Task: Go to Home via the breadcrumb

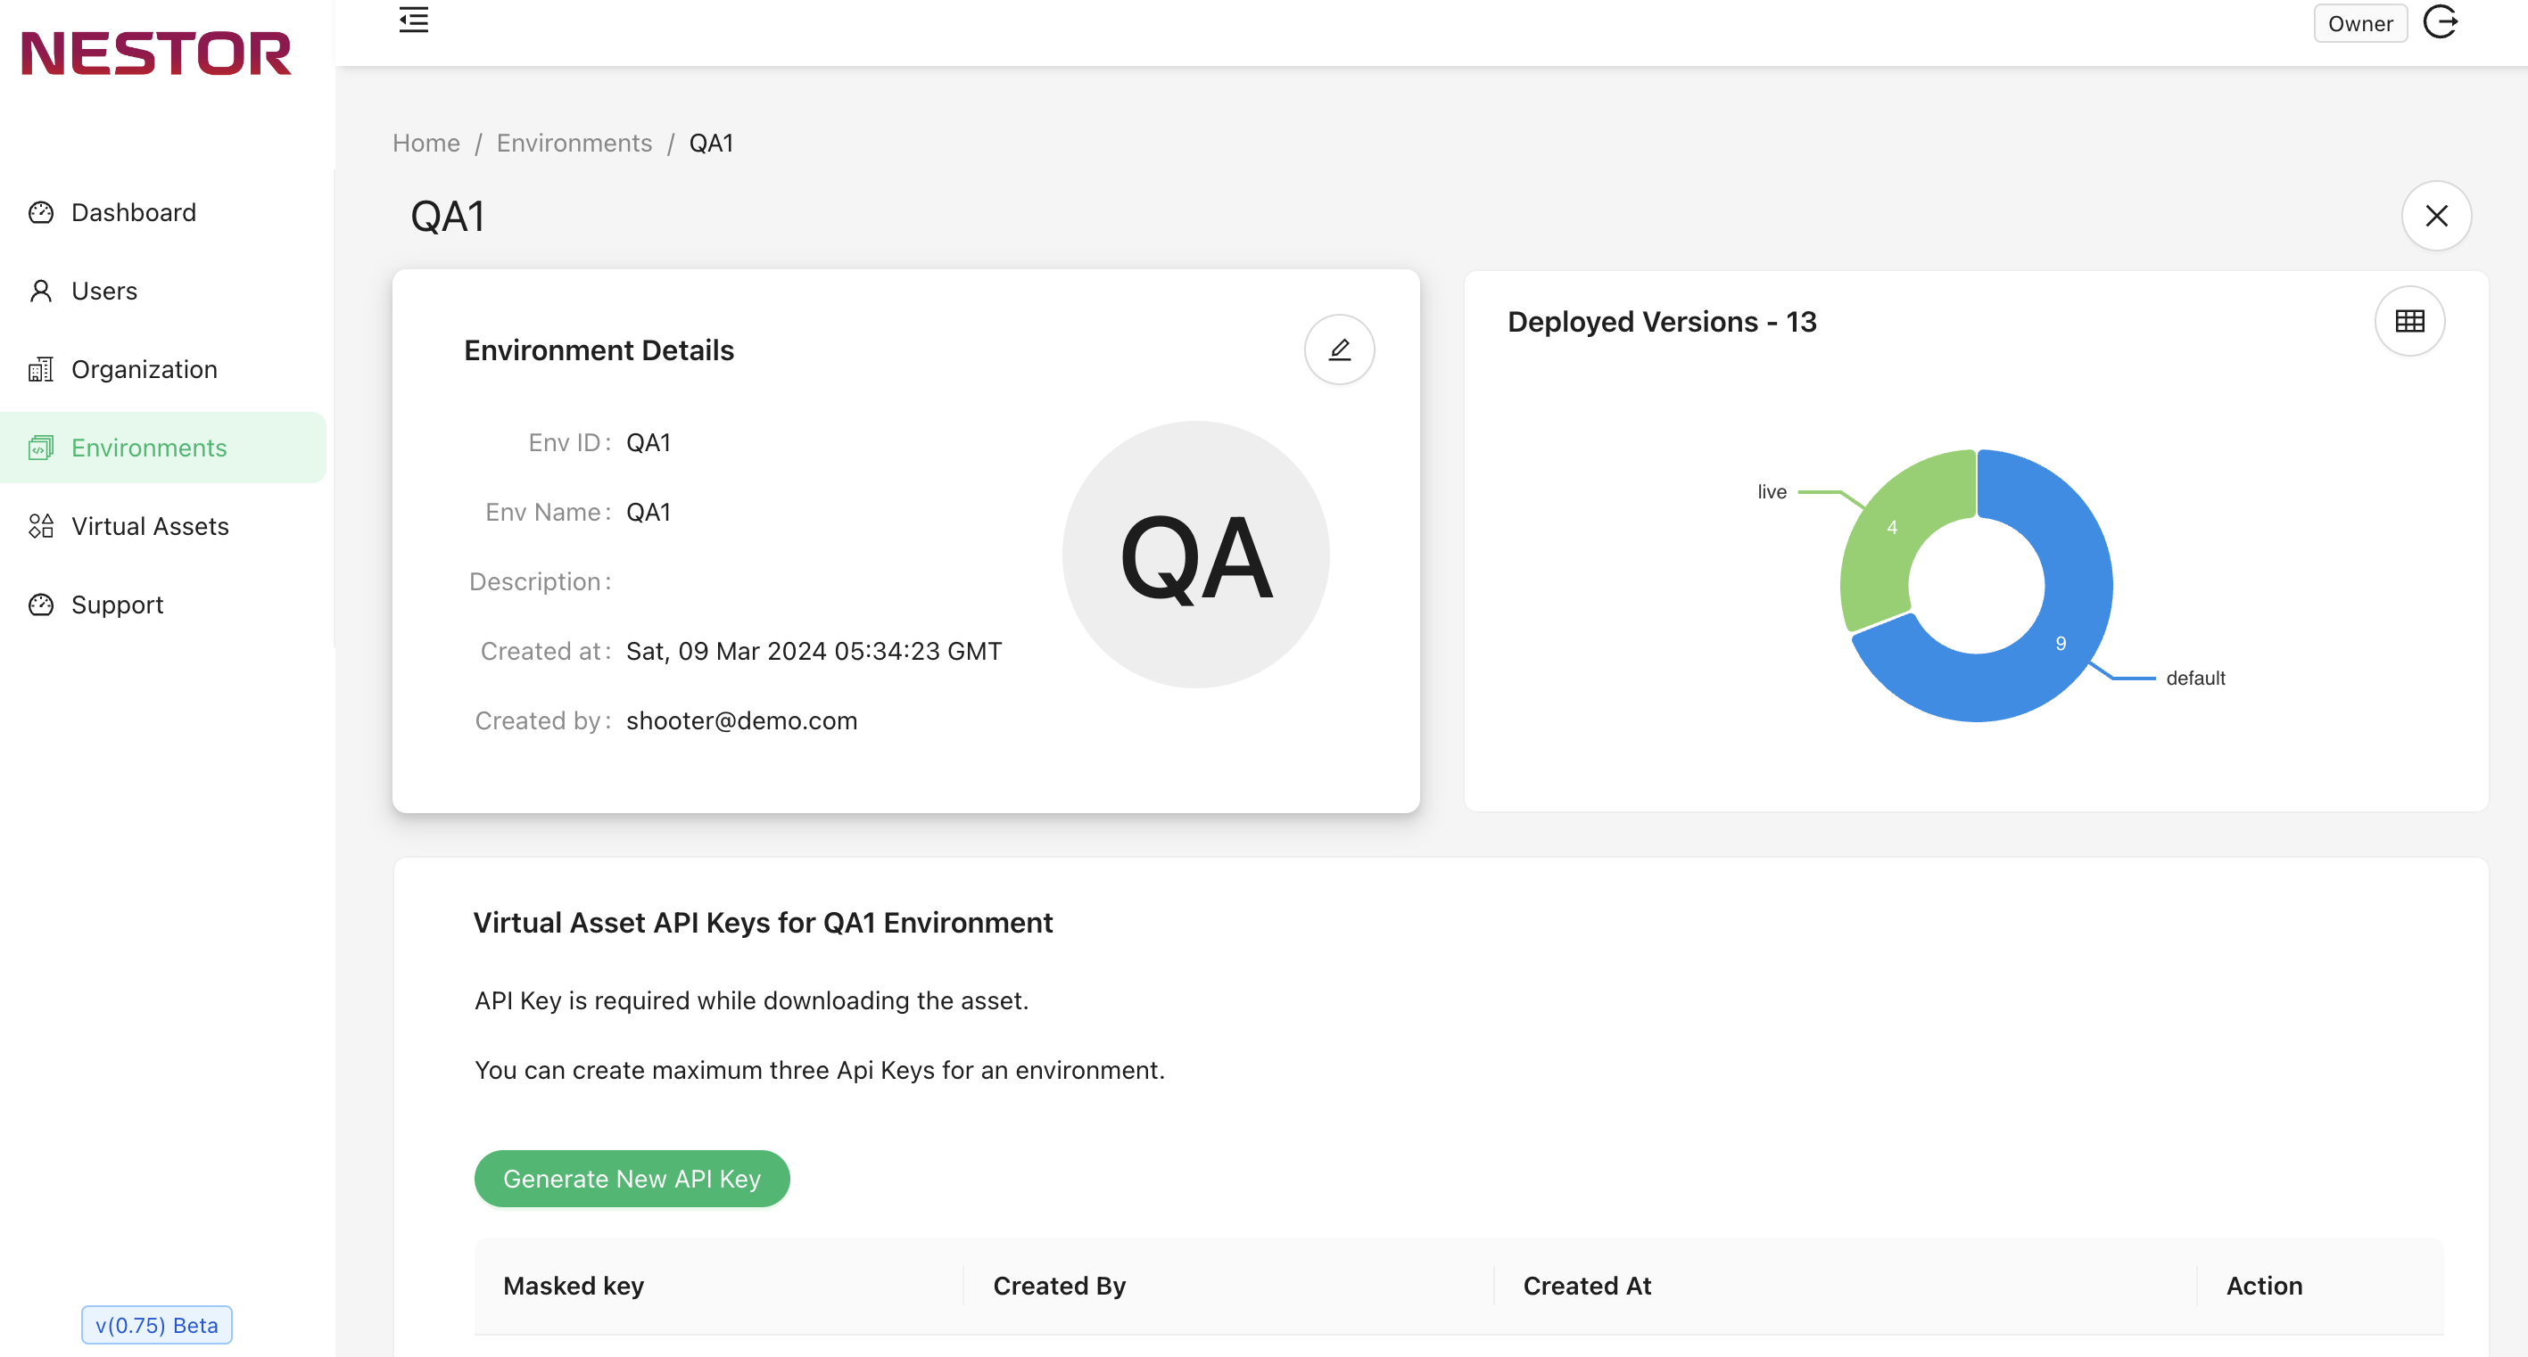Action: pyautogui.click(x=425, y=144)
